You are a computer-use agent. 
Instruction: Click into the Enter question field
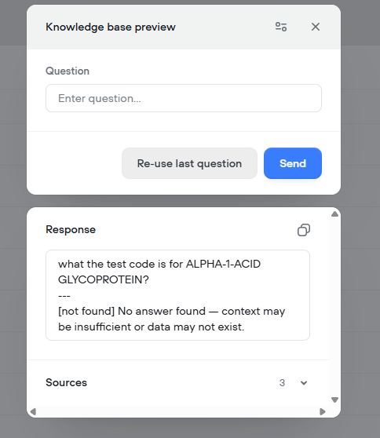(184, 98)
